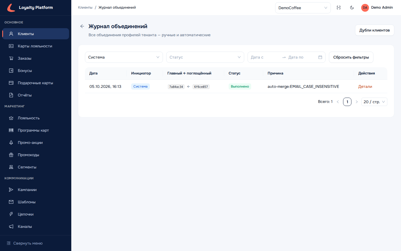
Task: Click the Лояльность crown icon
Action: coord(11,118)
